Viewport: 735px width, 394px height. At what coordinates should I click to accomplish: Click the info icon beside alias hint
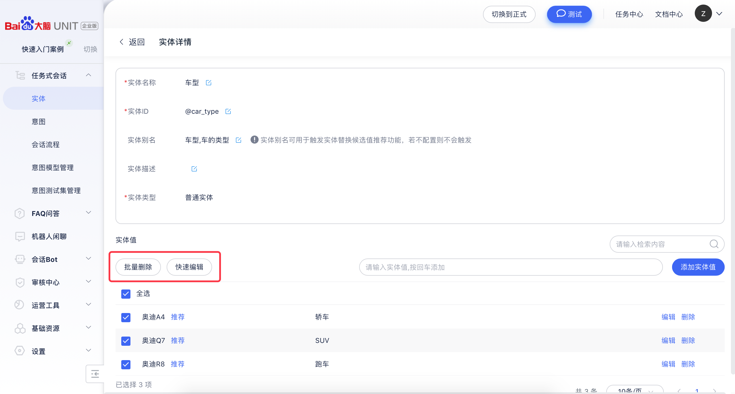pos(254,140)
